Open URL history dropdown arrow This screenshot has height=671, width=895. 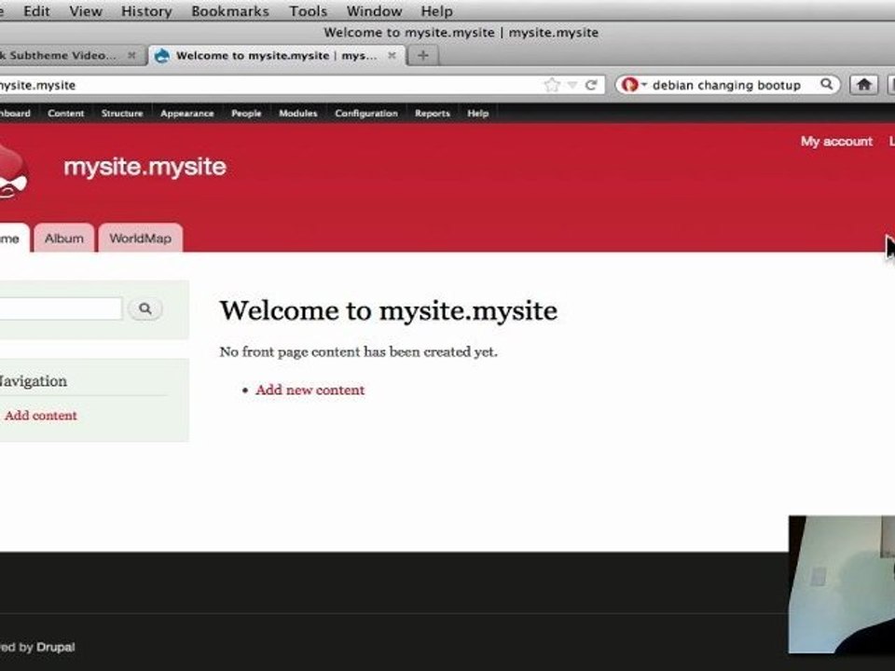tap(571, 85)
